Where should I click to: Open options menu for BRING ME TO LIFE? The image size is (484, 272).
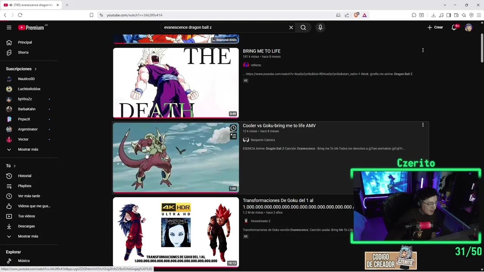coord(423,50)
